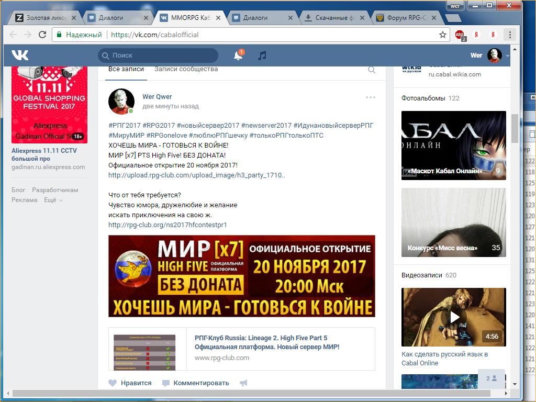Switch to Все записи tab
The width and height of the screenshot is (536, 402).
pos(126,69)
